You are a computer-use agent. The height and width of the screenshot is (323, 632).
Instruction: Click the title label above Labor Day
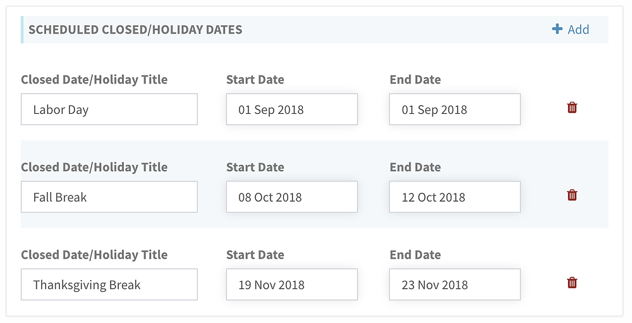[x=94, y=80]
